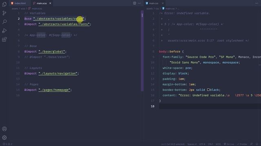Screen dimensions: 261x146
Task: Close the main.scss tab
Action: tap(50, 3)
